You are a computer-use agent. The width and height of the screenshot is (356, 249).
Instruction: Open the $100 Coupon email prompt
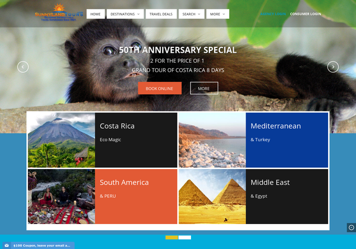42,245
